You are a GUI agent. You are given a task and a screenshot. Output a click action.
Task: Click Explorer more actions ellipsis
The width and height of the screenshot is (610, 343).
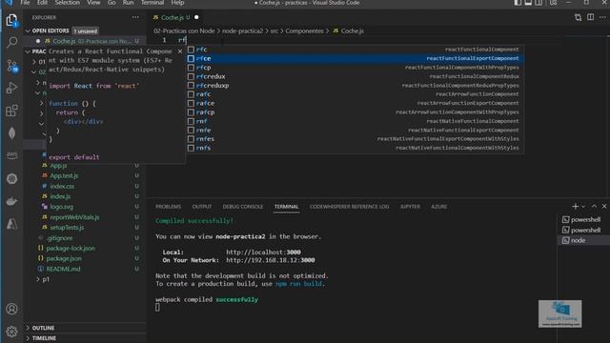(x=135, y=17)
